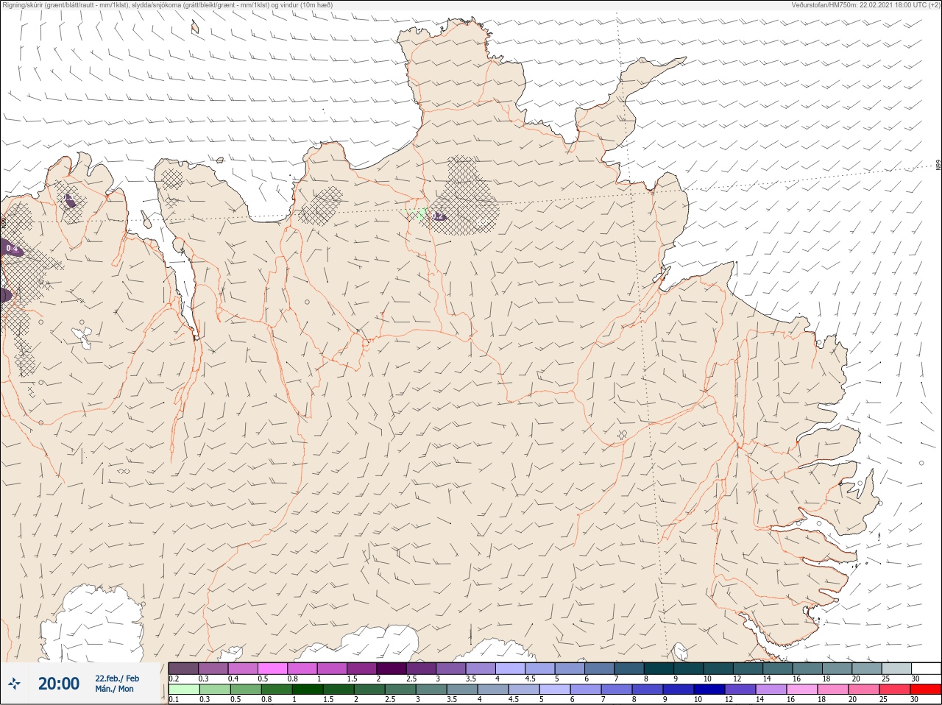This screenshot has height=705, width=942.
Task: Select lower legend red swatch labeled 30
Action: pyautogui.click(x=926, y=690)
